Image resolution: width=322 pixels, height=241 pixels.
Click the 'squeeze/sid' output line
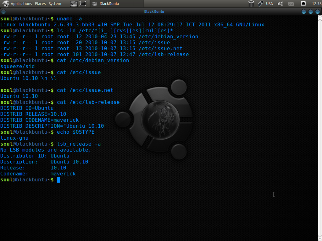[18, 67]
